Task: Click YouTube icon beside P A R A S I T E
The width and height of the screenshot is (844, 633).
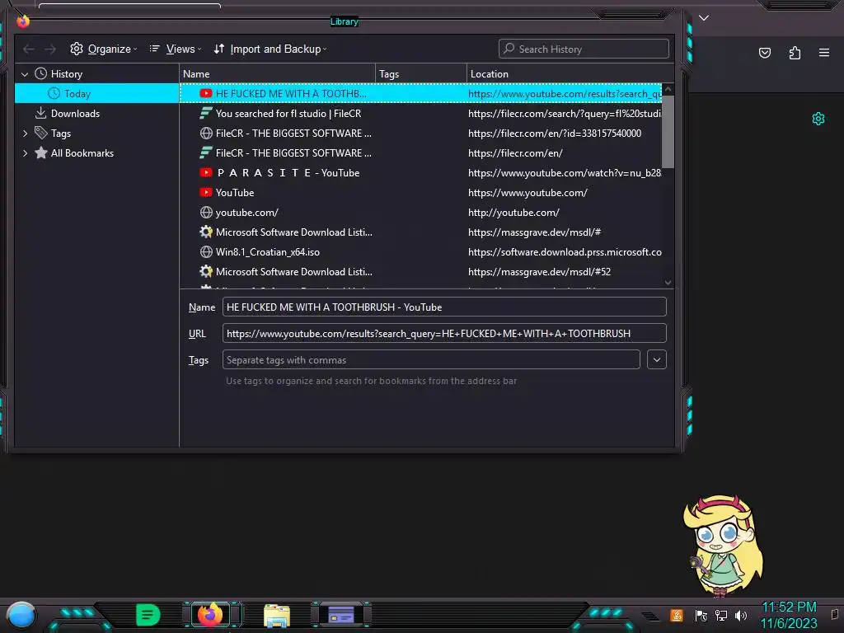Action: click(205, 173)
